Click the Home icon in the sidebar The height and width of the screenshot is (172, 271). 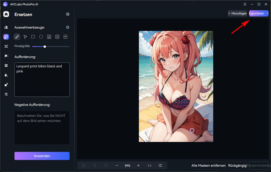click(x=6, y=14)
